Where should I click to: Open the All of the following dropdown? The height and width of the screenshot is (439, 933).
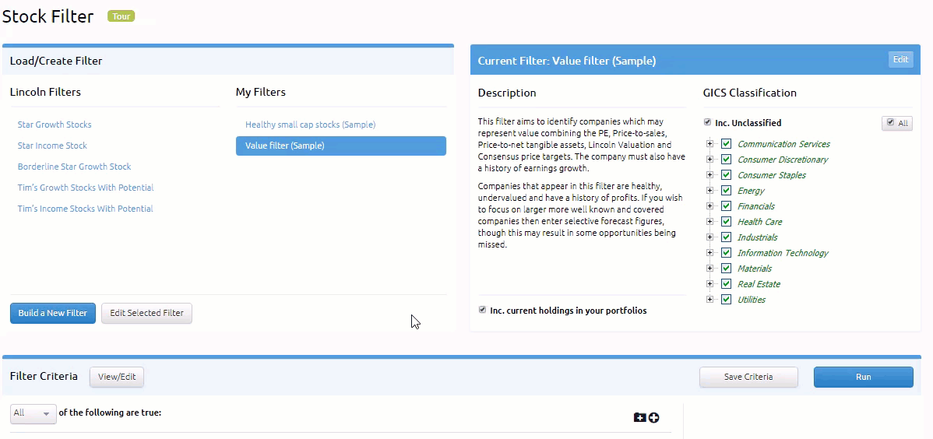(x=33, y=413)
